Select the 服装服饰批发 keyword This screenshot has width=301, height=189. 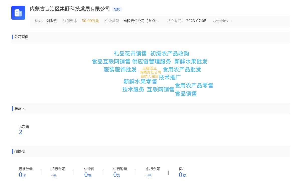(x=120, y=70)
